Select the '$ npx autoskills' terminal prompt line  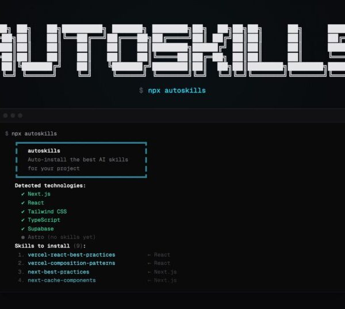(x=31, y=134)
